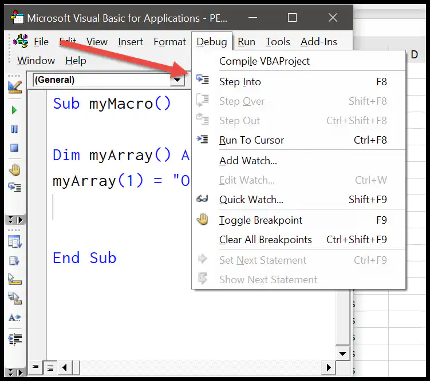Switch to Full Module View button
This screenshot has width=430, height=381.
point(50,368)
